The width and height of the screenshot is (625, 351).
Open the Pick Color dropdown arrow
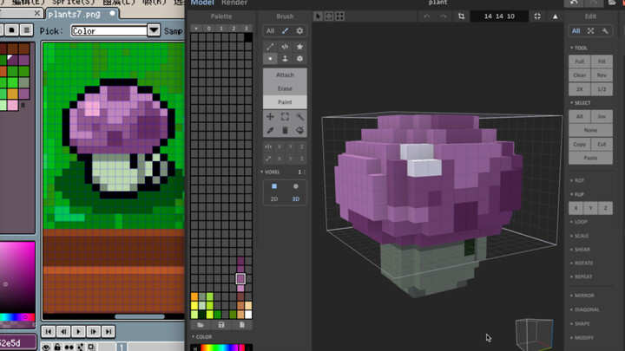154,30
